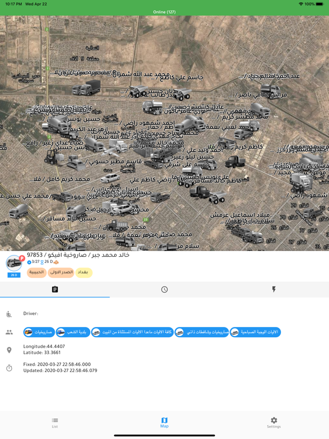The height and width of the screenshot is (439, 329).
Task: Tap the 10:17 PM clock
Action: pyautogui.click(x=14, y=4)
